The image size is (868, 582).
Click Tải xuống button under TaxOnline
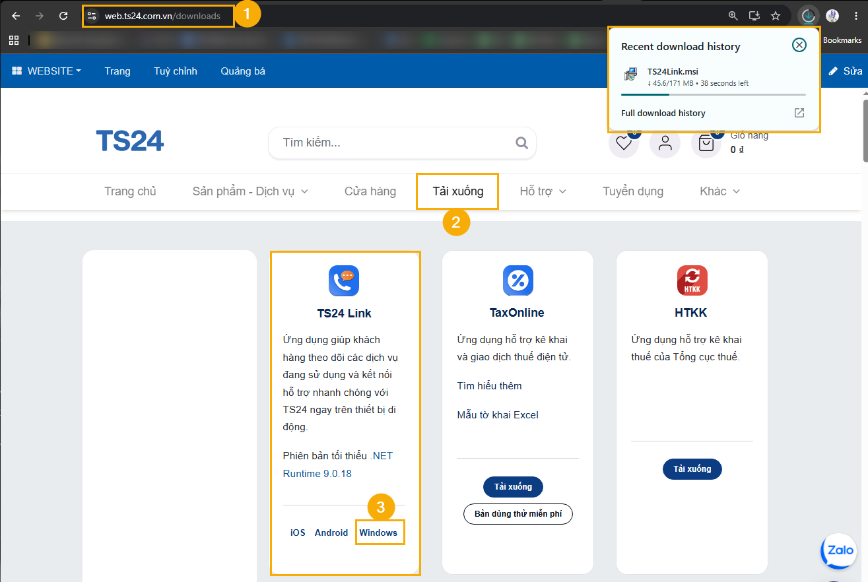click(x=513, y=487)
